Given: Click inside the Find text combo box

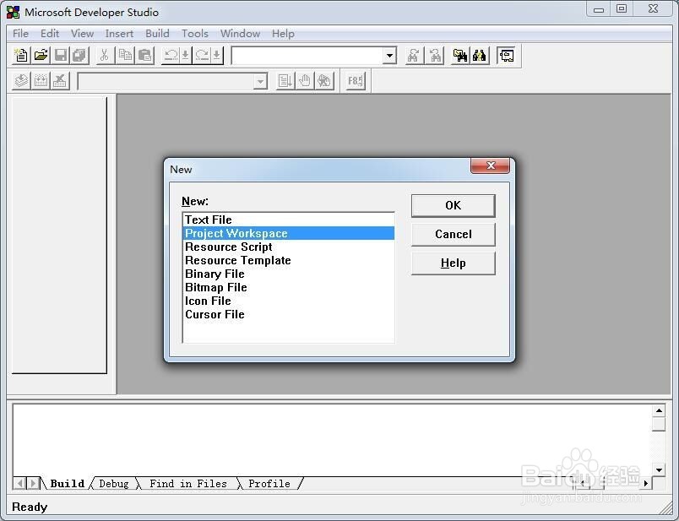Looking at the screenshot, I should [x=307, y=56].
